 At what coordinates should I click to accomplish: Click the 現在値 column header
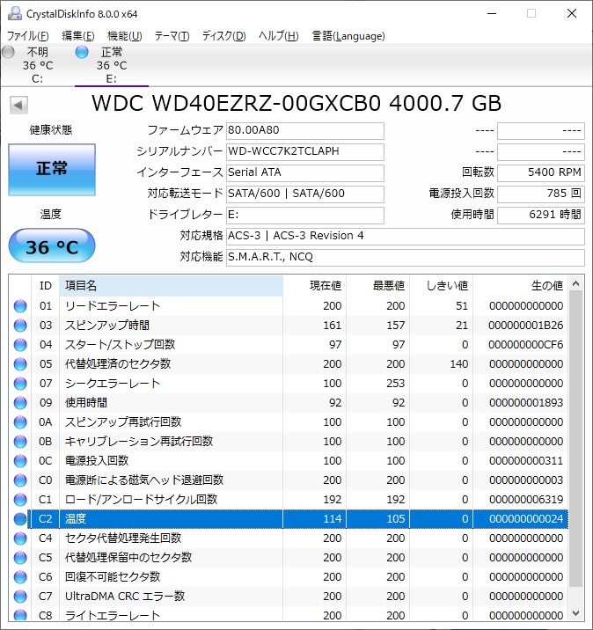tap(315, 286)
